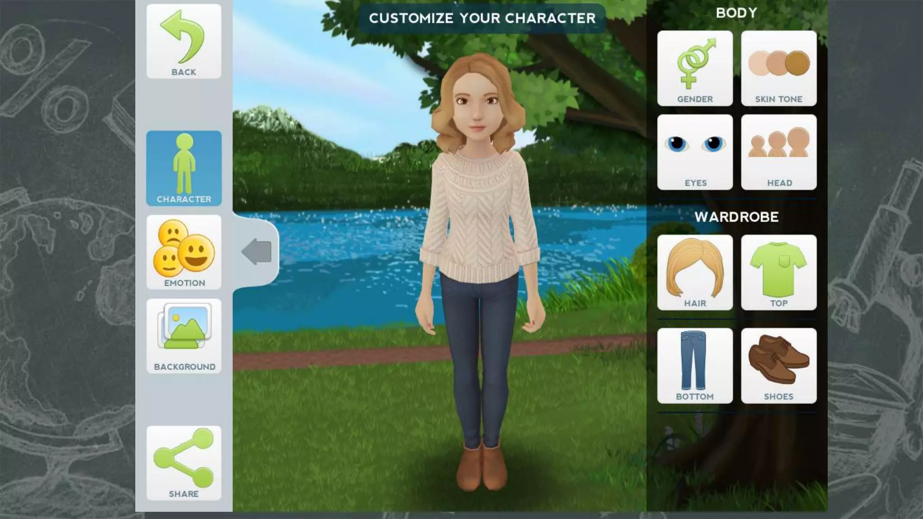Screen dimensions: 923x519
Task: Switch to the Character tab
Action: tap(183, 168)
